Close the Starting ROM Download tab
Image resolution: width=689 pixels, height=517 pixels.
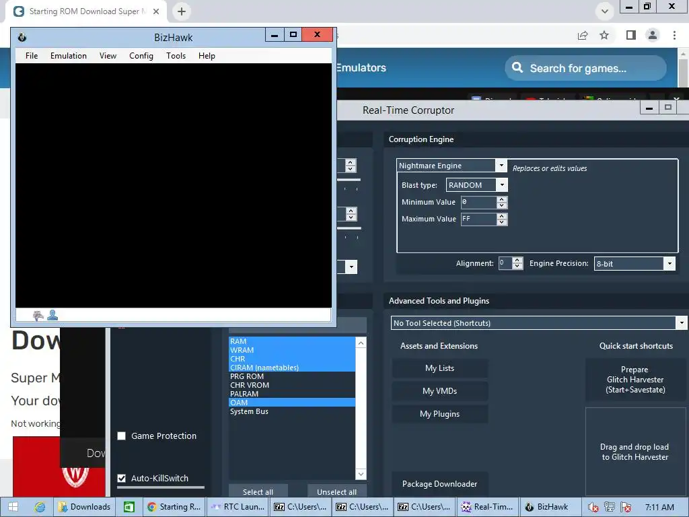[x=156, y=11]
